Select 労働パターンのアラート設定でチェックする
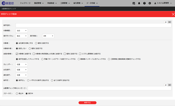 click(x=42, y=59)
